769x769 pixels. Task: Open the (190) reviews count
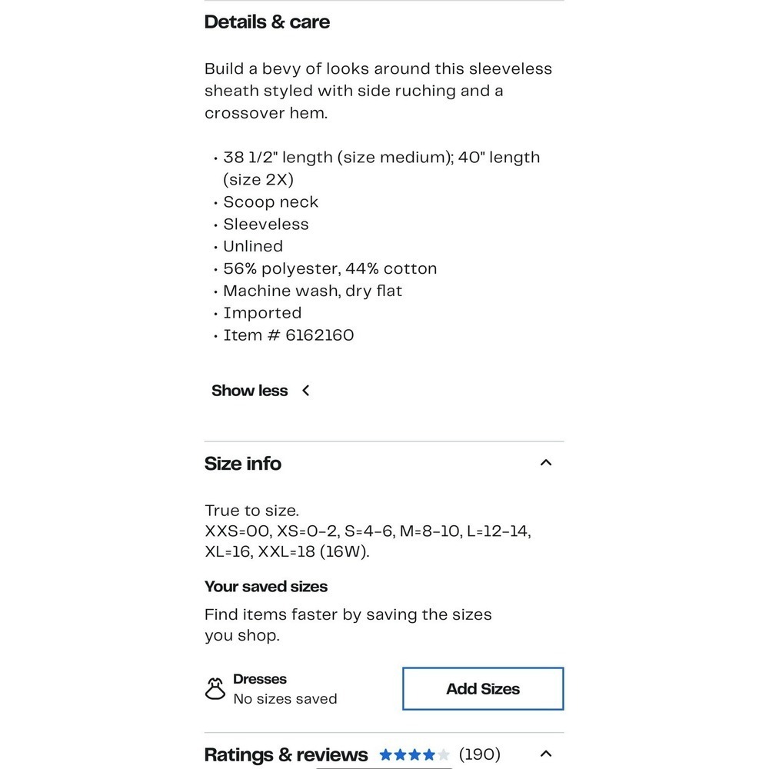[480, 754]
